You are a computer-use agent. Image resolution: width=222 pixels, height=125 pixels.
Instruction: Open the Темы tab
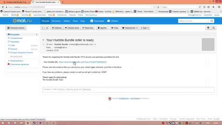(75, 21)
